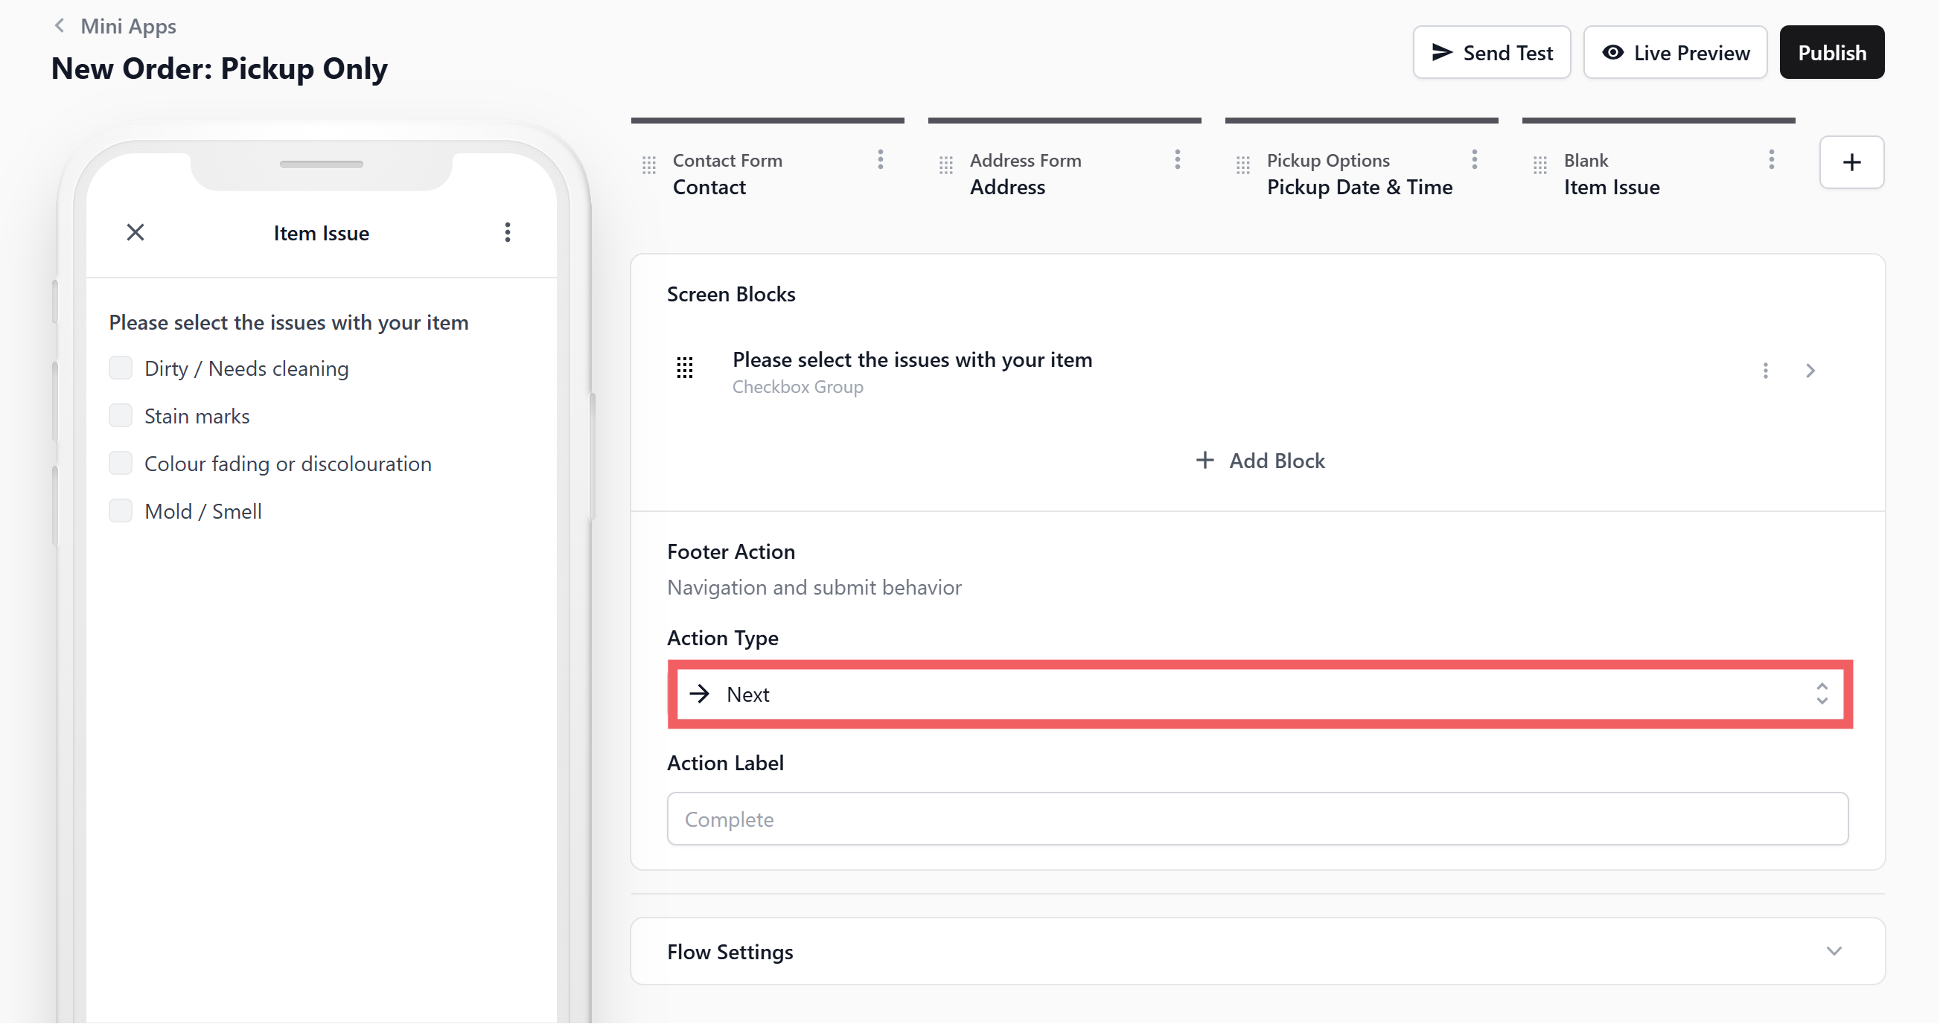Switch to the Address screen tab
Viewport: 1940px width, 1024px height.
click(1064, 174)
